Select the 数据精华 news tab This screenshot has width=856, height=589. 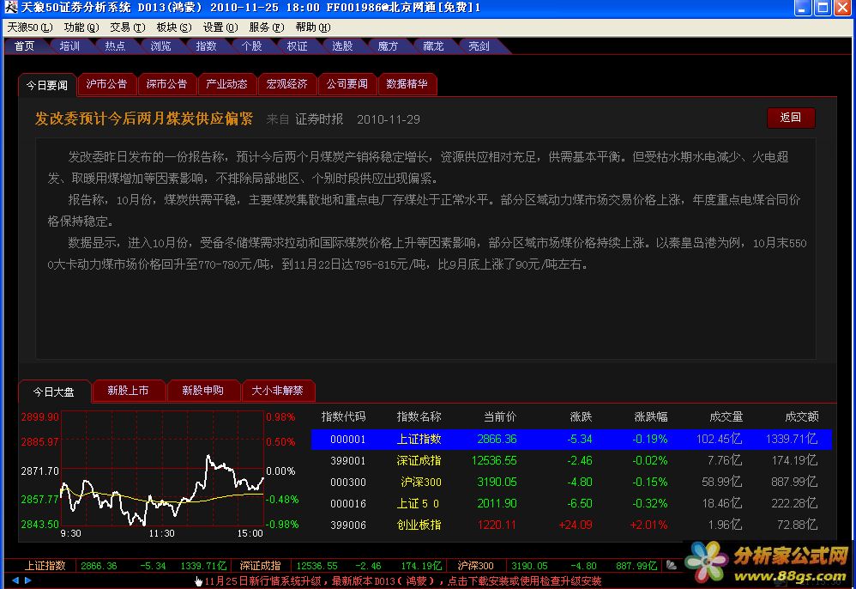click(407, 84)
